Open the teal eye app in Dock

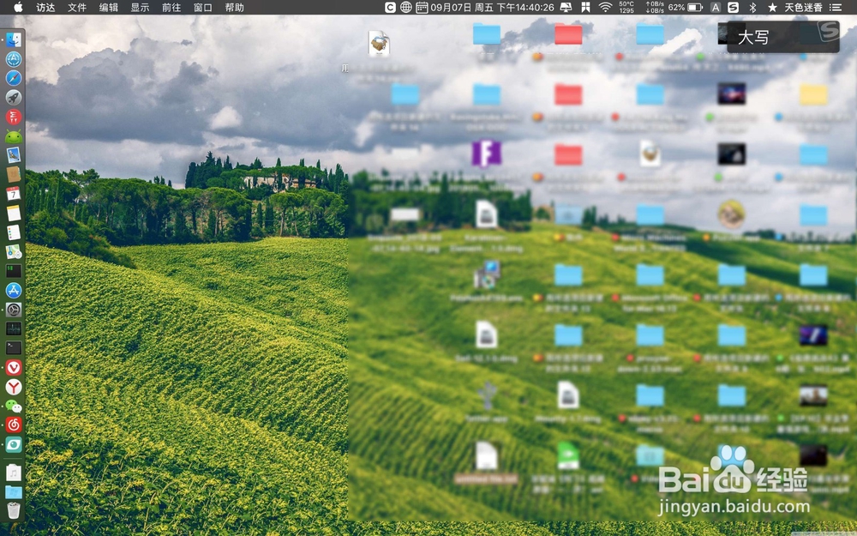(x=14, y=444)
